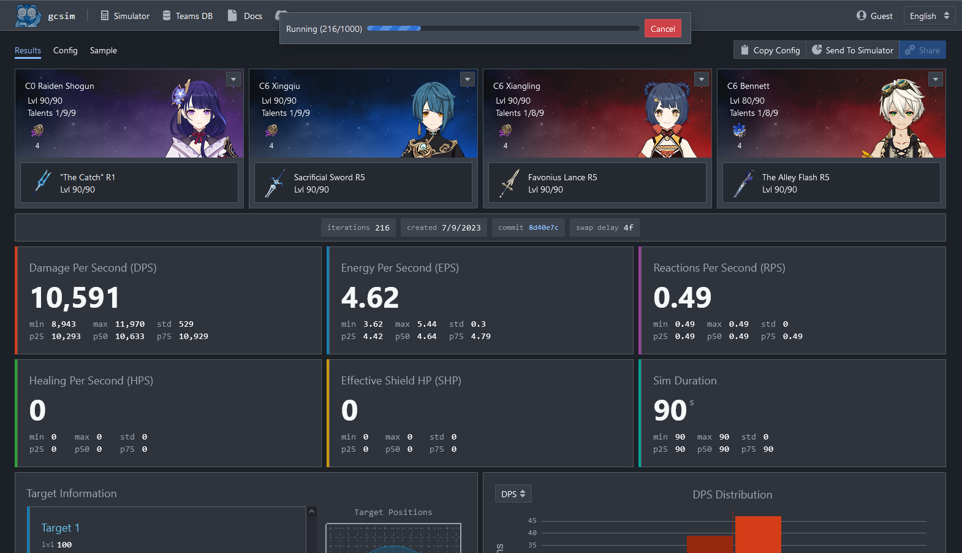The image size is (962, 553).
Task: Click the Favonius Lance weapon icon
Action: 510,183
